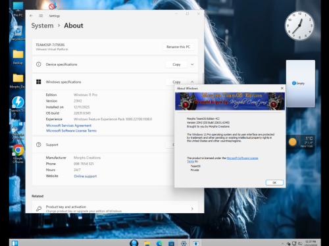Screen dimensions: 329x246
Task: Select the Morphs Creations manufacturer value
Action: 87,158
